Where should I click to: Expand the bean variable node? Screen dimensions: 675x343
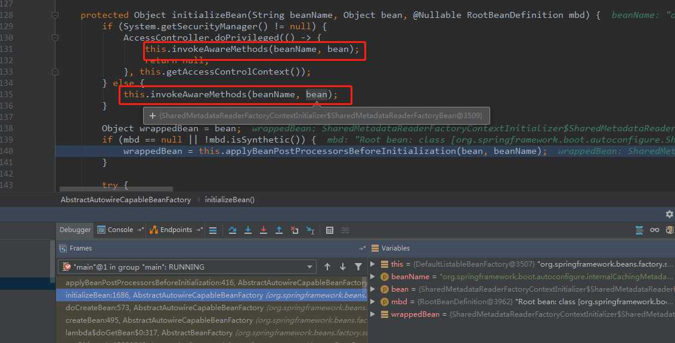(373, 289)
